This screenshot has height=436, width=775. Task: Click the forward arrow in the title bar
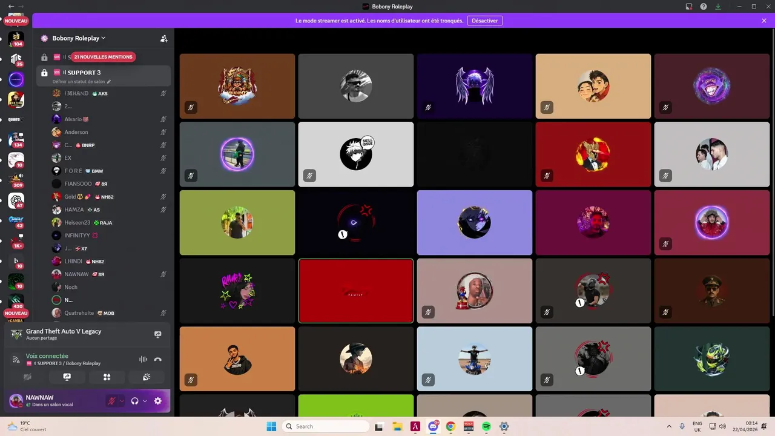click(x=22, y=6)
